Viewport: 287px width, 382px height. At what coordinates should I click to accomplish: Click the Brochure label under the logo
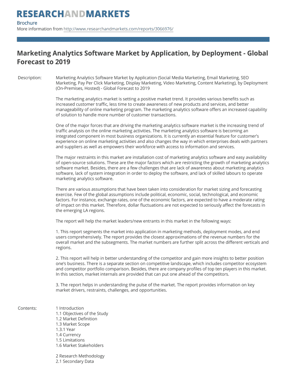[27, 23]
